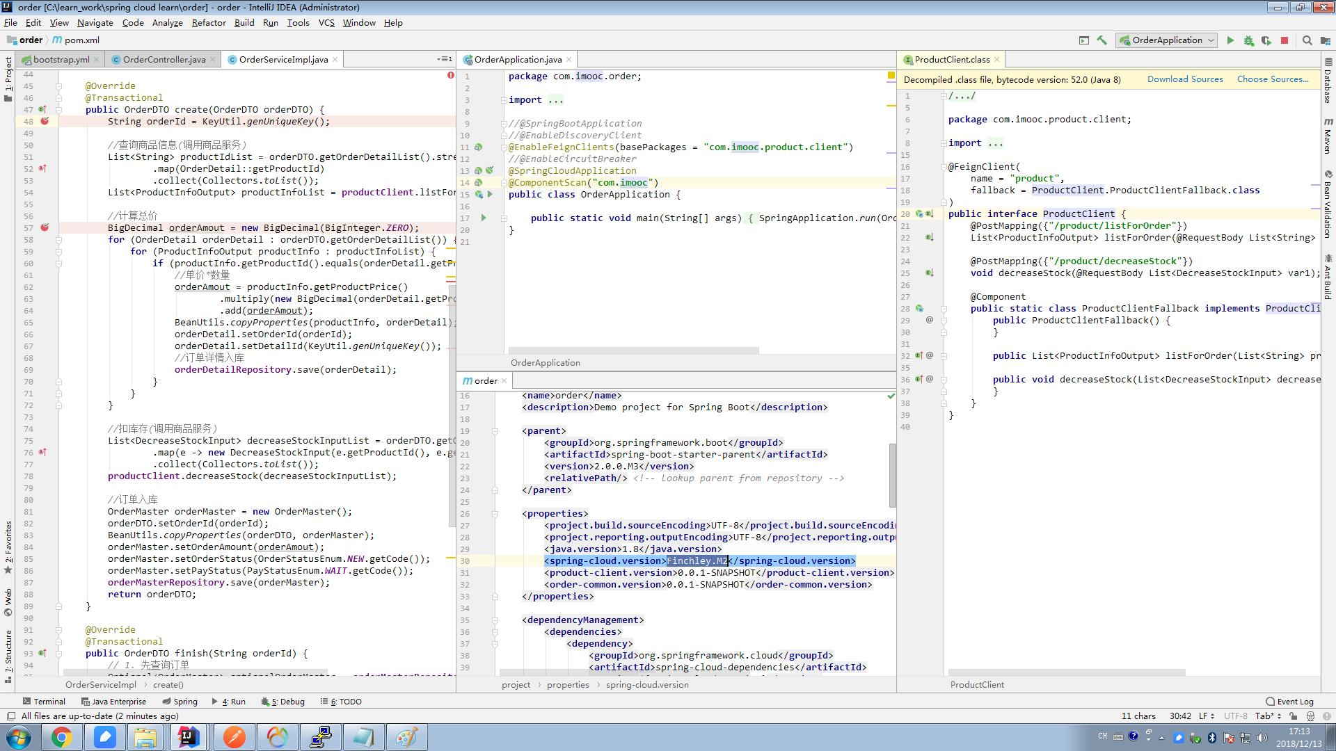This screenshot has height=751, width=1336.
Task: Collapse the create method fold at line 47
Action: [x=58, y=110]
